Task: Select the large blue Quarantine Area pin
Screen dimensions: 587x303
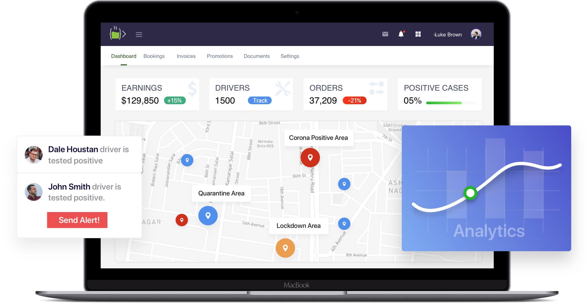Action: point(208,216)
